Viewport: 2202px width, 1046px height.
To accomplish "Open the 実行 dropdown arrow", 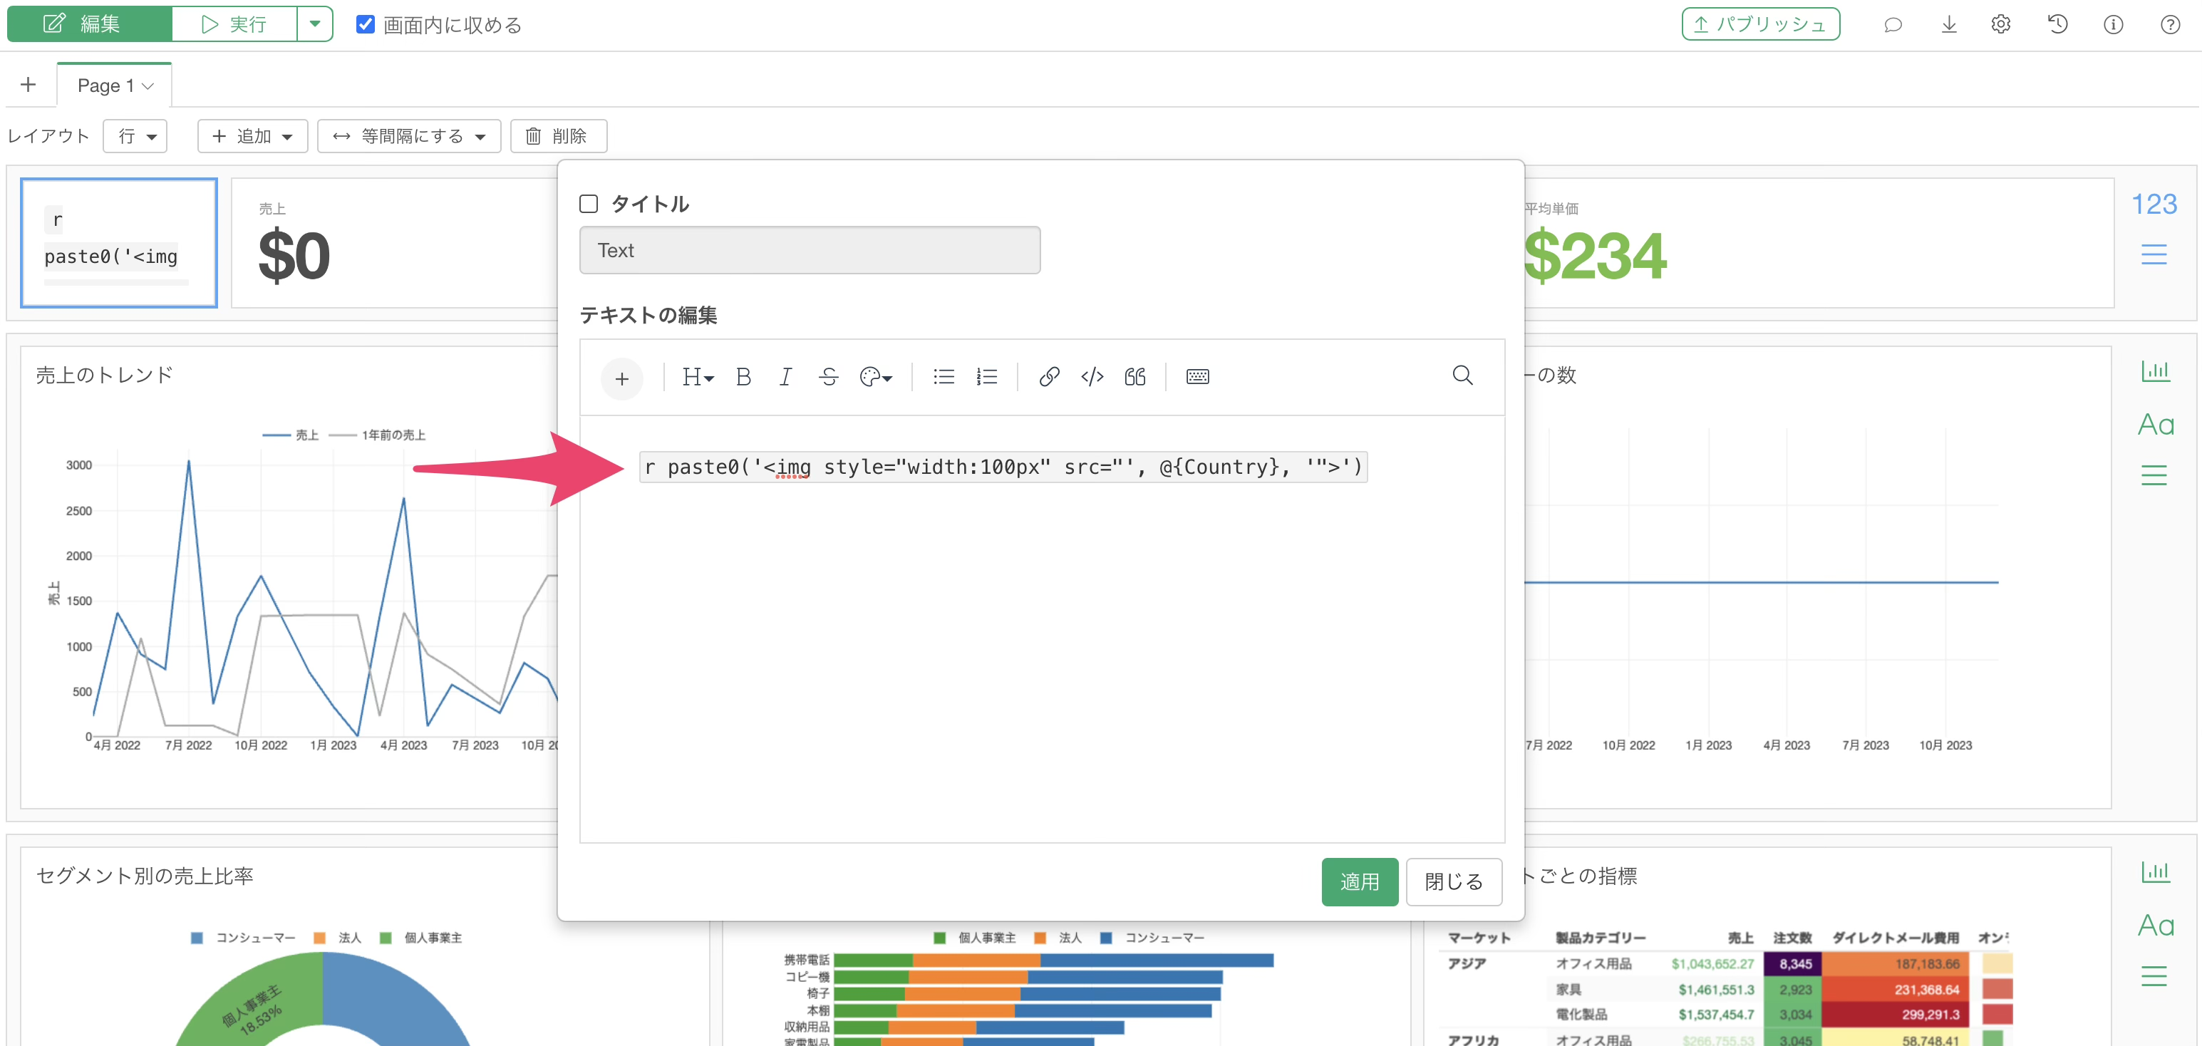I will [314, 24].
